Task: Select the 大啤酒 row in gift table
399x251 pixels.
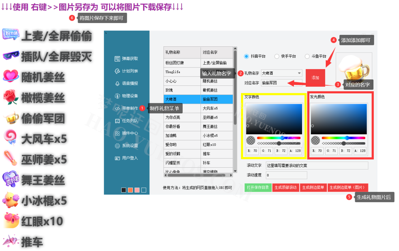Action: coord(182,99)
